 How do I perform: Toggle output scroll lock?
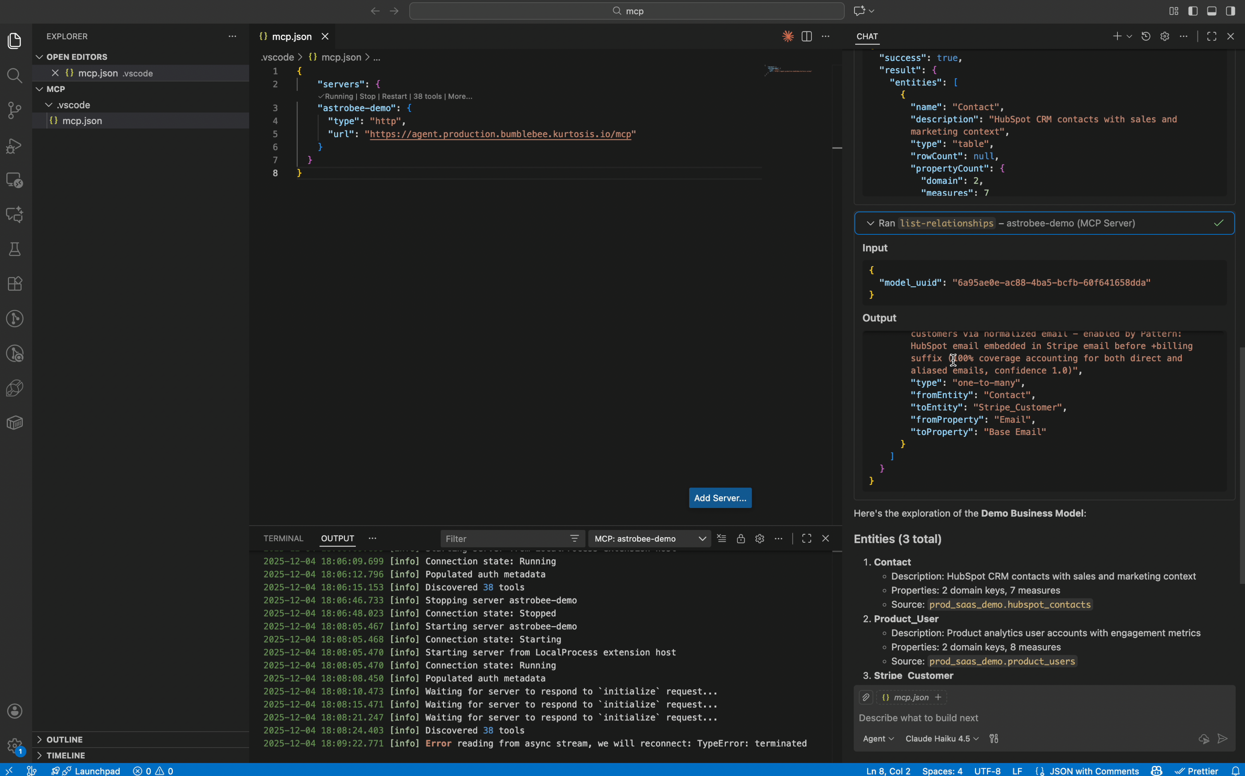click(741, 538)
